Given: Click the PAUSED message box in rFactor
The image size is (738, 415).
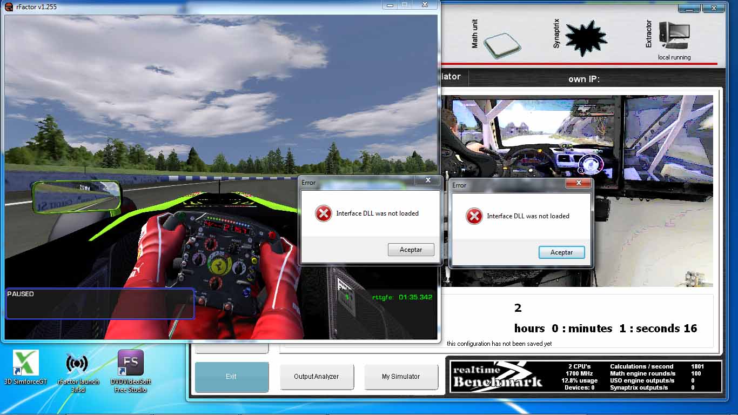Looking at the screenshot, I should [x=99, y=304].
